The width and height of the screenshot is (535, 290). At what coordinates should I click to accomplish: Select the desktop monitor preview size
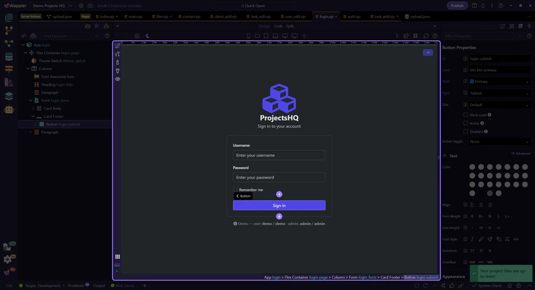pyautogui.click(x=285, y=36)
